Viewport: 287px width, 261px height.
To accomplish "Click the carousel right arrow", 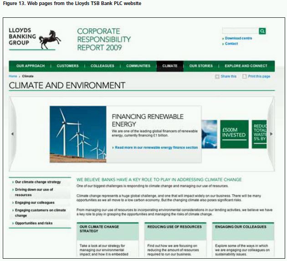I will pos(272,134).
